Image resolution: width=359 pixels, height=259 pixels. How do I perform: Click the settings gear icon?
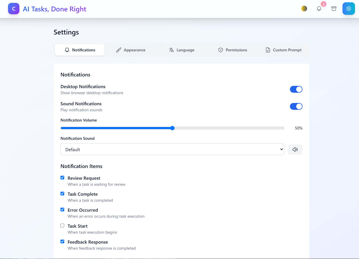349,9
